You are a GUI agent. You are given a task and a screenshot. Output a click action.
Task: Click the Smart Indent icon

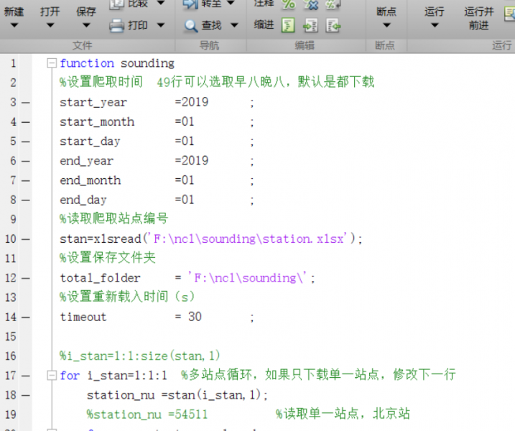point(288,25)
